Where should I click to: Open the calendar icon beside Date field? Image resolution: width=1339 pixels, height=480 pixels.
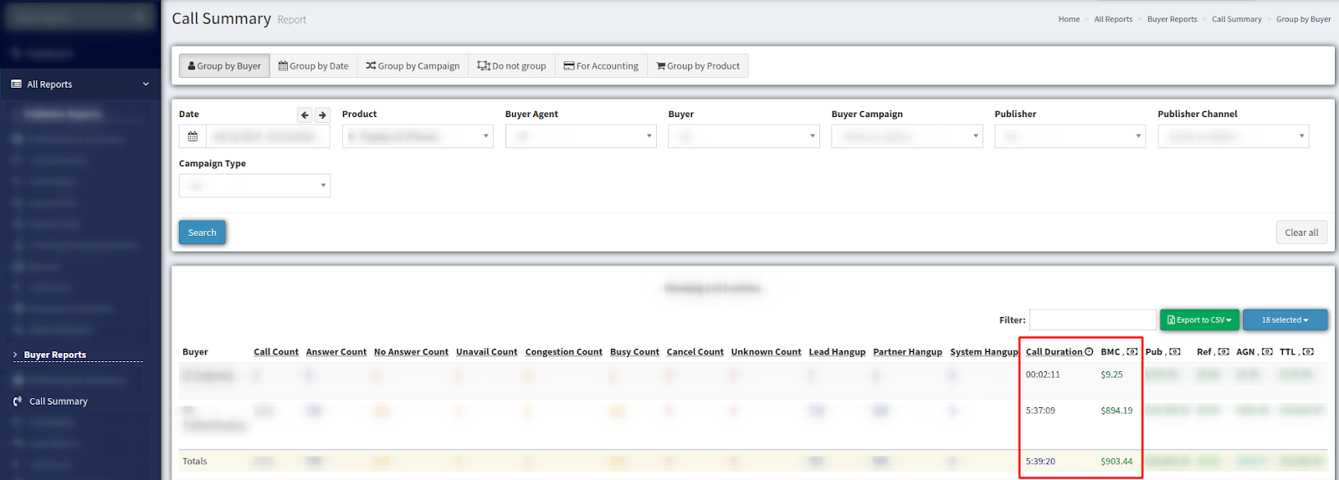[x=192, y=136]
